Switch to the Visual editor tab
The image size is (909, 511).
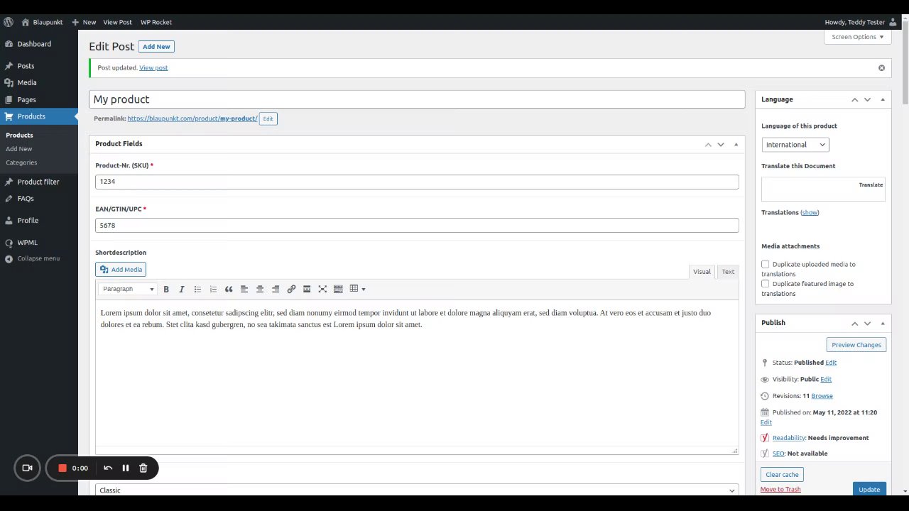tap(702, 272)
